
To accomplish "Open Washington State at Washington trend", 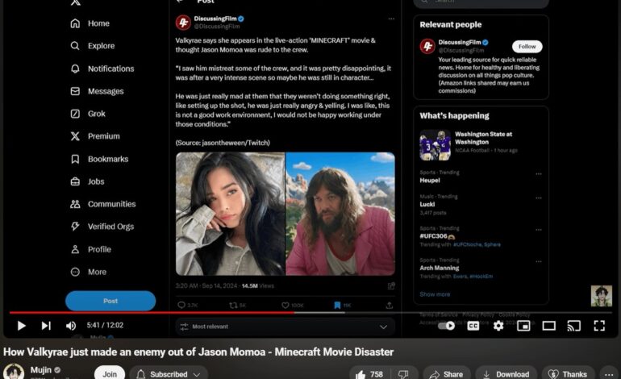I will pos(481,145).
